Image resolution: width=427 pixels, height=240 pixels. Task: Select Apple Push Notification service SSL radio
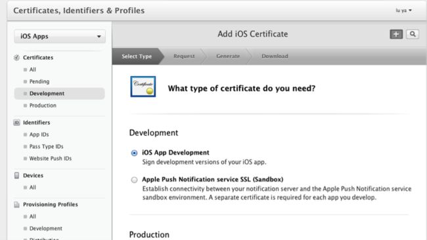click(x=134, y=180)
